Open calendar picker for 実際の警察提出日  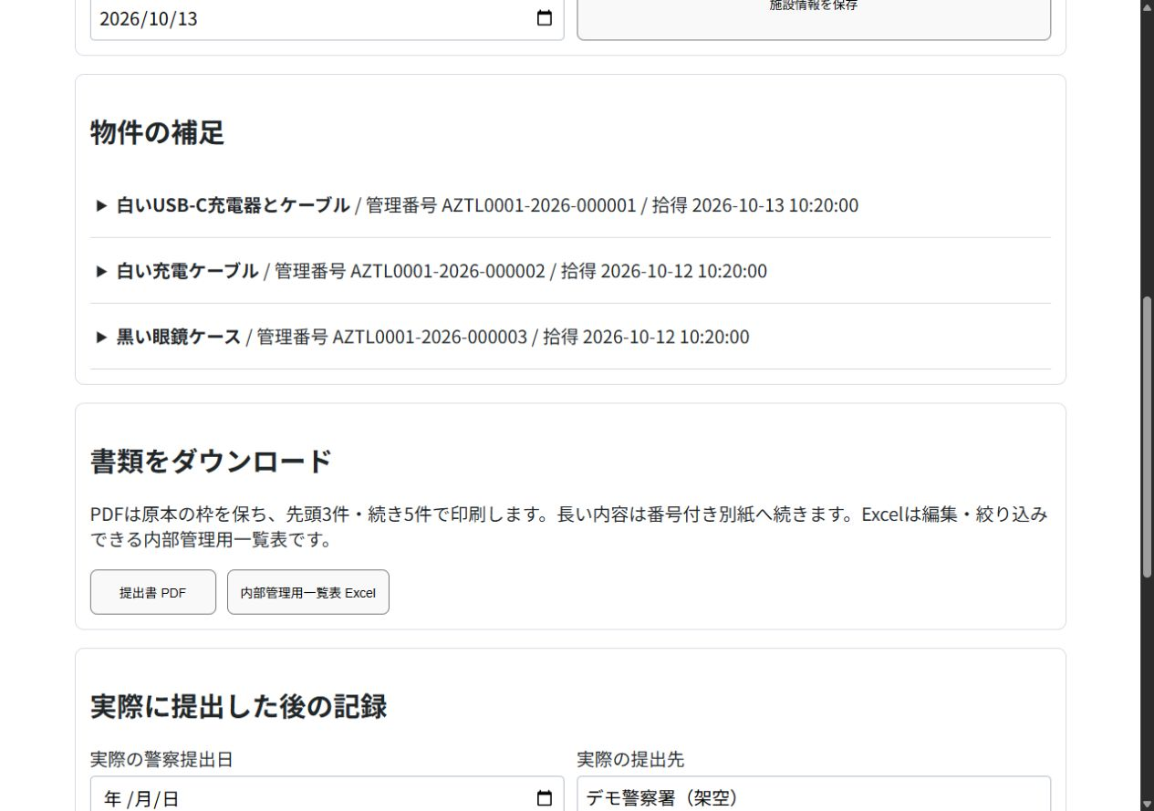pyautogui.click(x=545, y=799)
